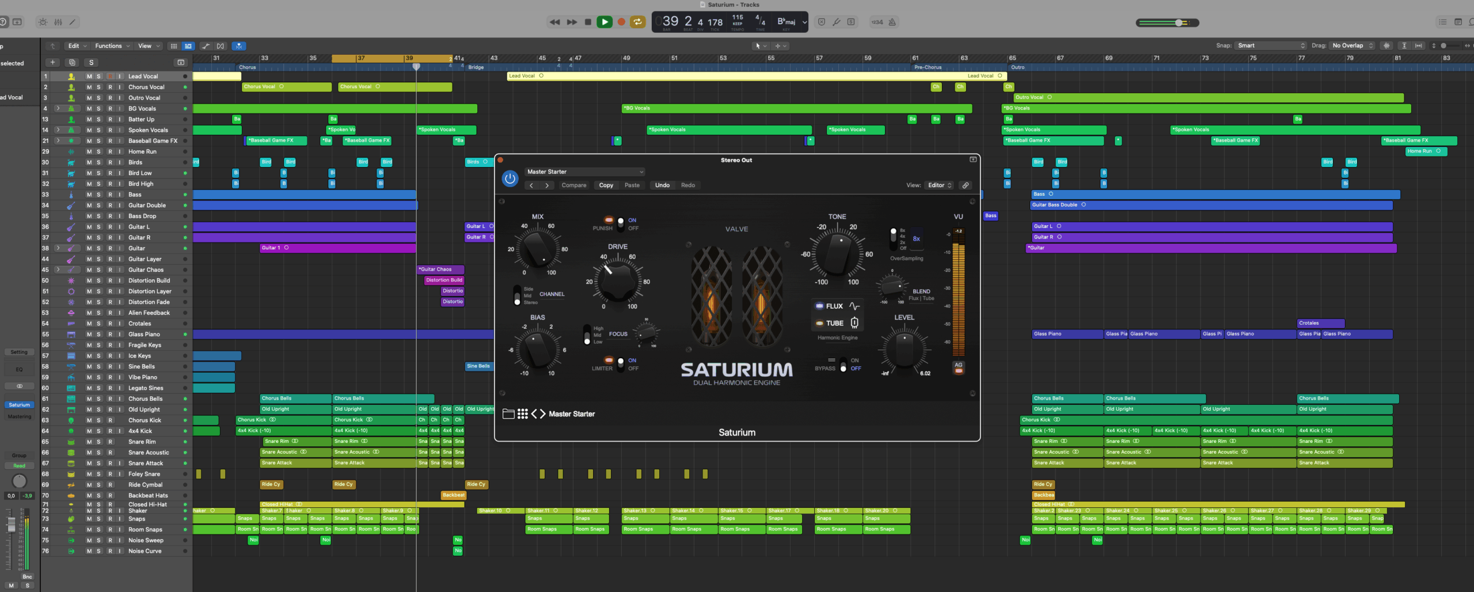Toggle the Cycle loop button
The image size is (1474, 592).
637,22
